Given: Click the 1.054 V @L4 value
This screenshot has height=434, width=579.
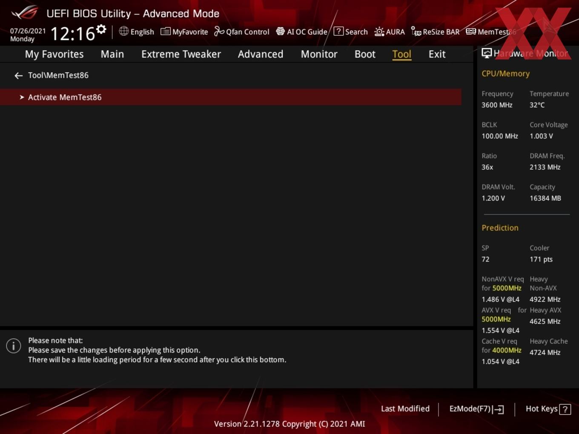Looking at the screenshot, I should pos(500,362).
